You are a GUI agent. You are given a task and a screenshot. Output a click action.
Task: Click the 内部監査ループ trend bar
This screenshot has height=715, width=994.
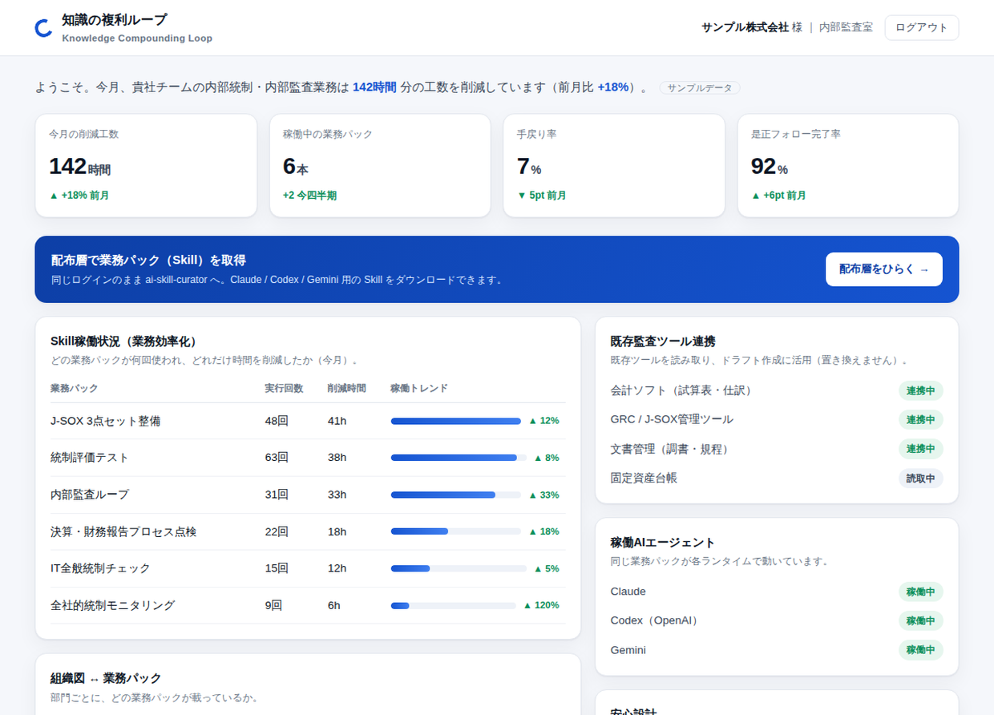click(456, 495)
